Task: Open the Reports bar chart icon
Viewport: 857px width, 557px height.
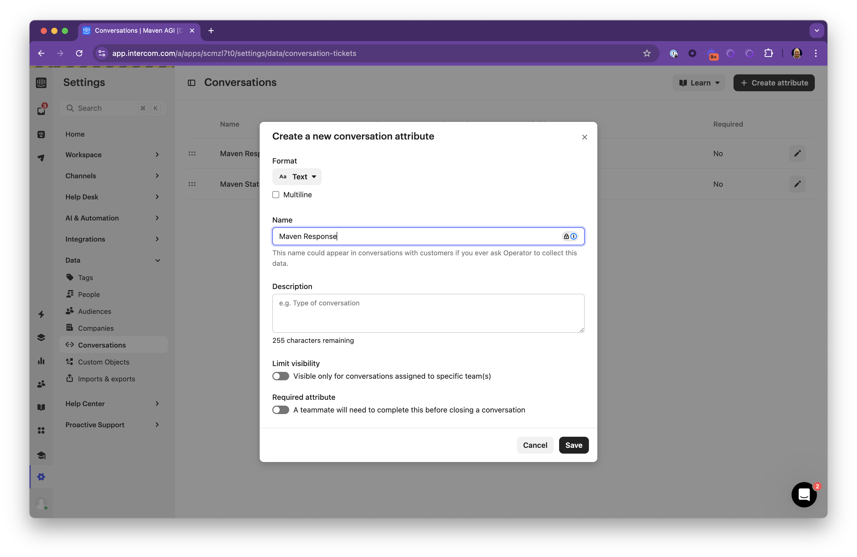Action: tap(41, 361)
